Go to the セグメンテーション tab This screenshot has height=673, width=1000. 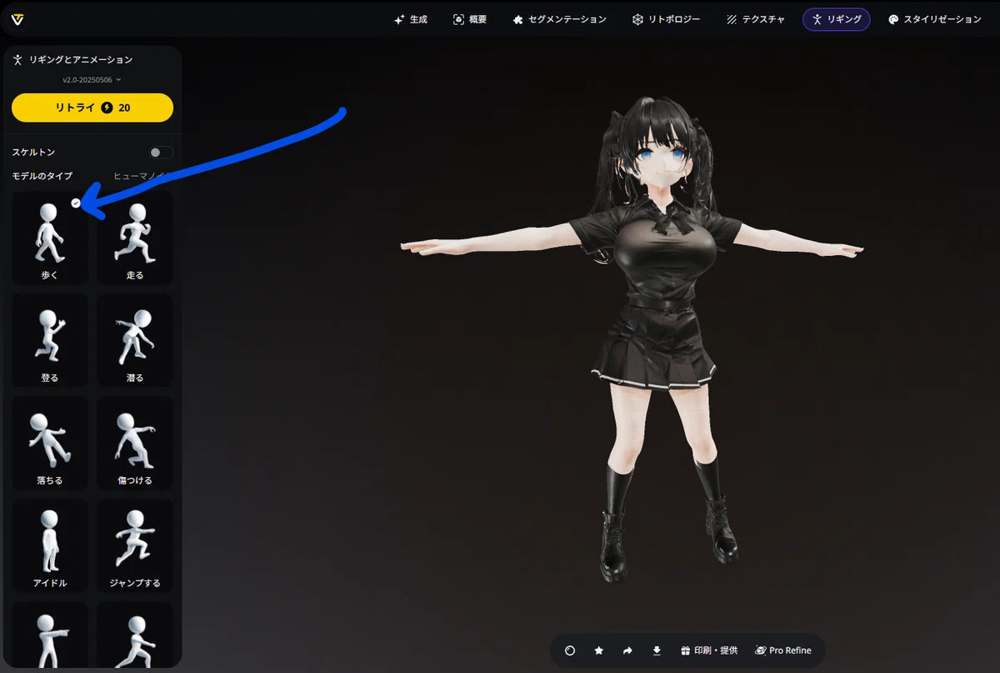click(559, 19)
